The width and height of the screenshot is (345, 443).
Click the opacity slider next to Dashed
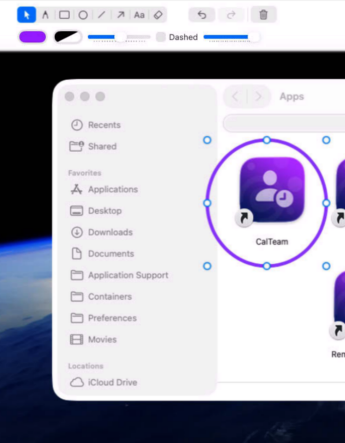click(x=231, y=37)
